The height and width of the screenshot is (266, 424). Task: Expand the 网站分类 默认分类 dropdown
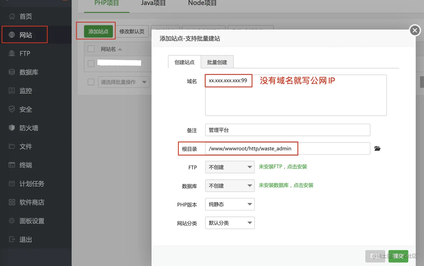tap(230, 223)
